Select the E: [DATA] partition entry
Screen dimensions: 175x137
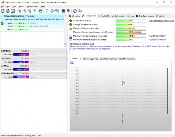[x=33, y=68]
